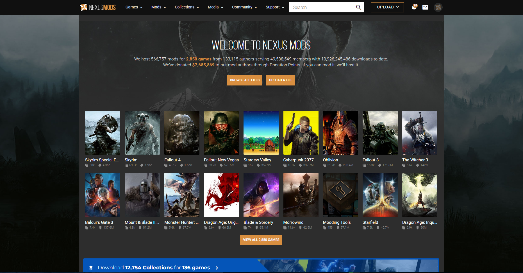Open the Blade & Sorcery cover
This screenshot has height=273, width=523.
(x=261, y=195)
